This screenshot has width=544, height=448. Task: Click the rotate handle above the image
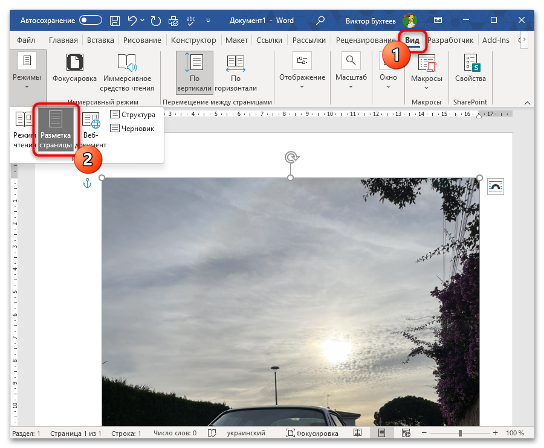pyautogui.click(x=291, y=158)
